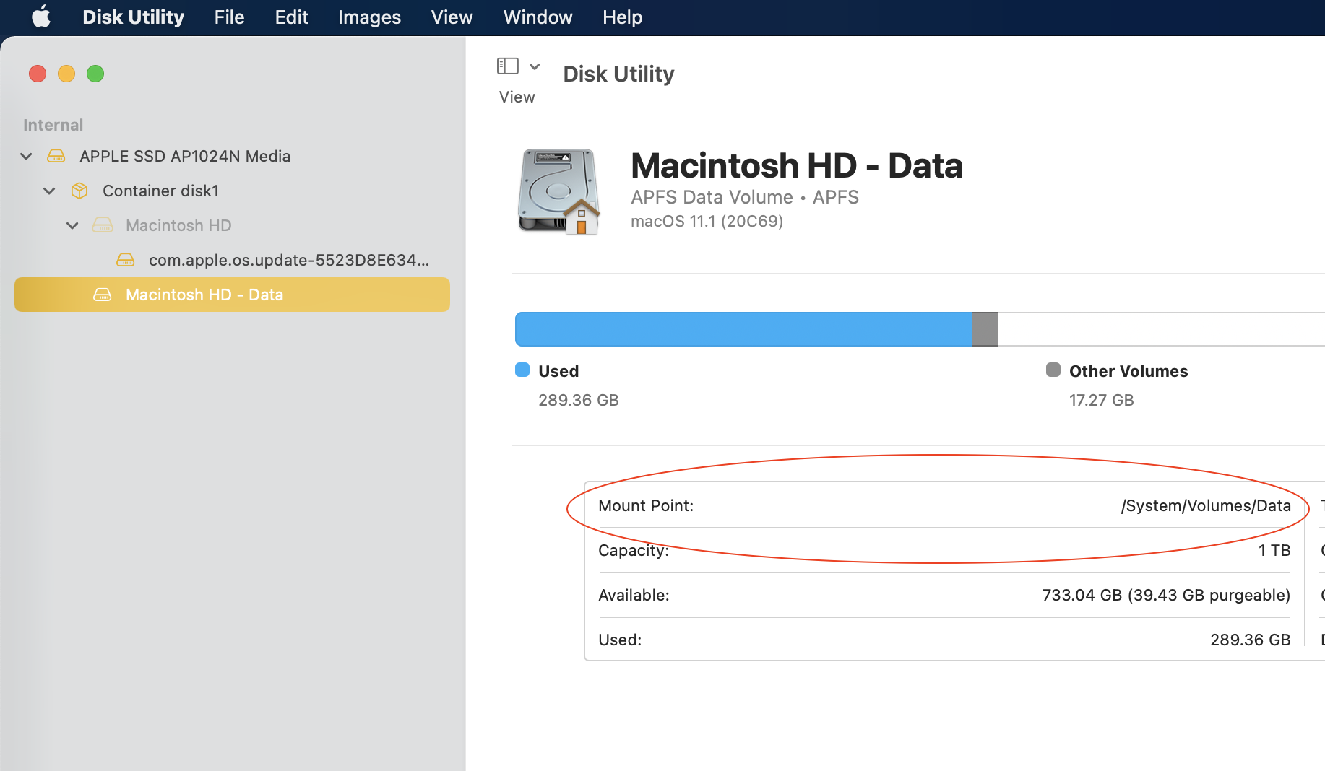The width and height of the screenshot is (1325, 771).
Task: Open the Window menu
Action: (x=538, y=17)
